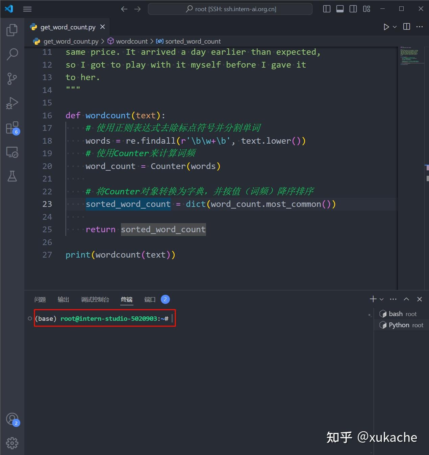This screenshot has width=429, height=455.
Task: Create a new terminal with plus
Action: (x=373, y=299)
